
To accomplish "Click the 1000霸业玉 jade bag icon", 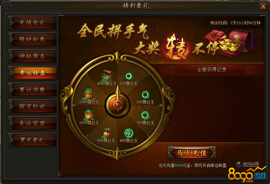I will click(x=89, y=115).
